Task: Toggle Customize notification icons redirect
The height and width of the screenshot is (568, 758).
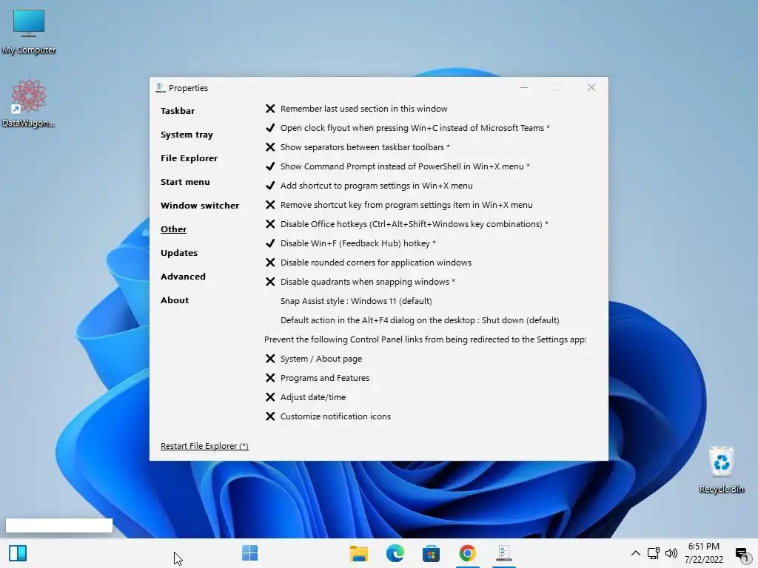Action: coord(328,416)
